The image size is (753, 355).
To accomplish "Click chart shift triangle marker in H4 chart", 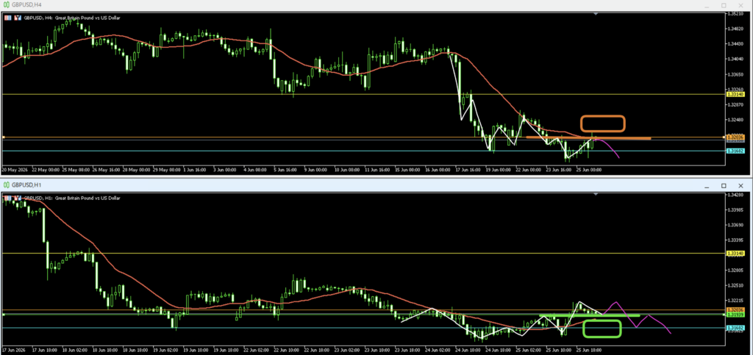I will [596, 14].
